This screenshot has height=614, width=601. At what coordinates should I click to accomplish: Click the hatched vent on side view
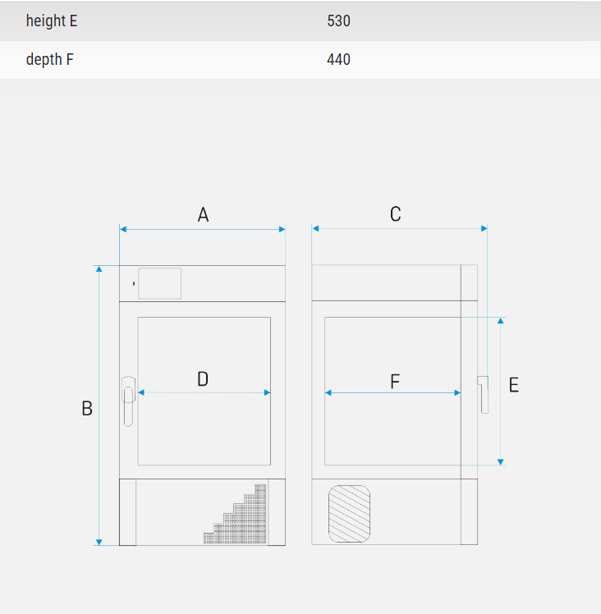(x=349, y=514)
